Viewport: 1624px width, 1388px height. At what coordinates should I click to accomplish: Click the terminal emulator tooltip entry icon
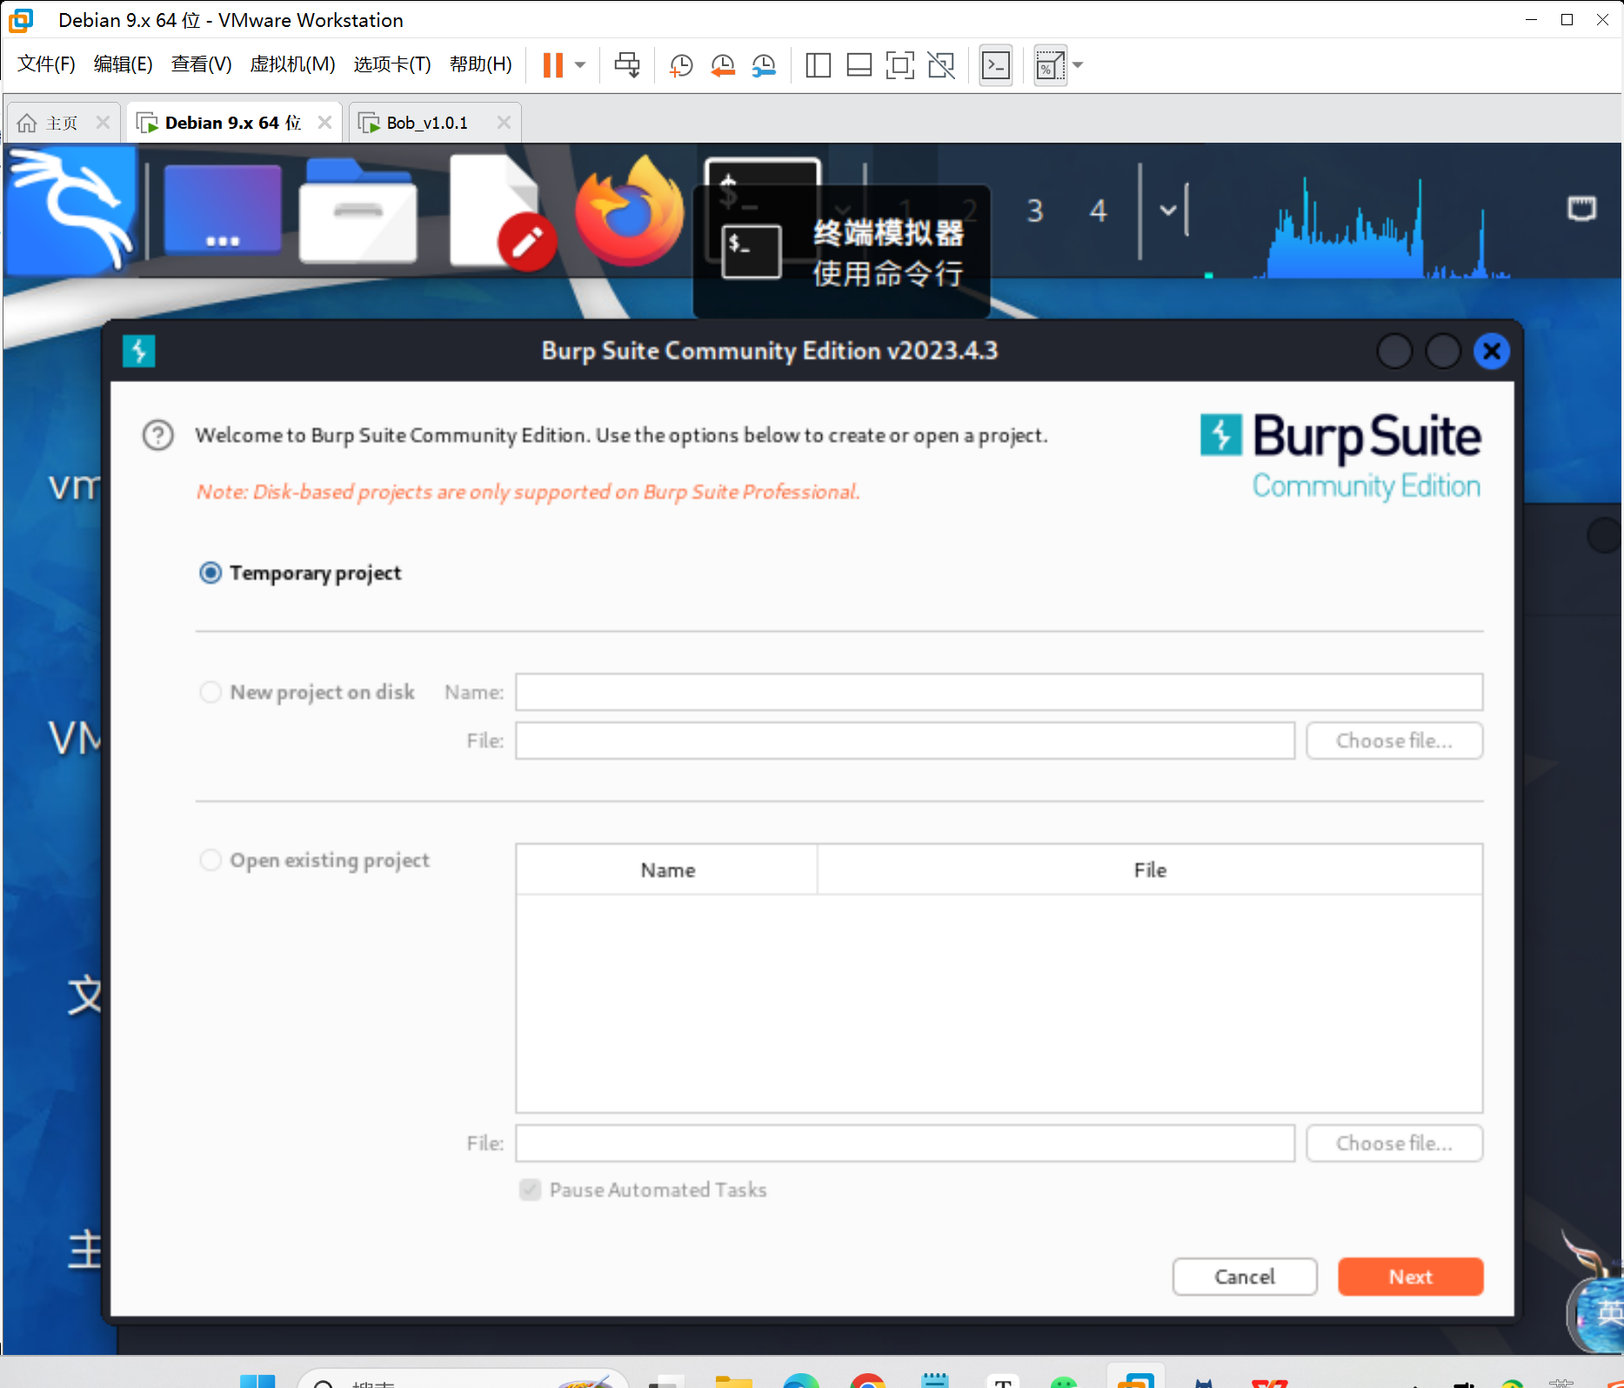[751, 251]
